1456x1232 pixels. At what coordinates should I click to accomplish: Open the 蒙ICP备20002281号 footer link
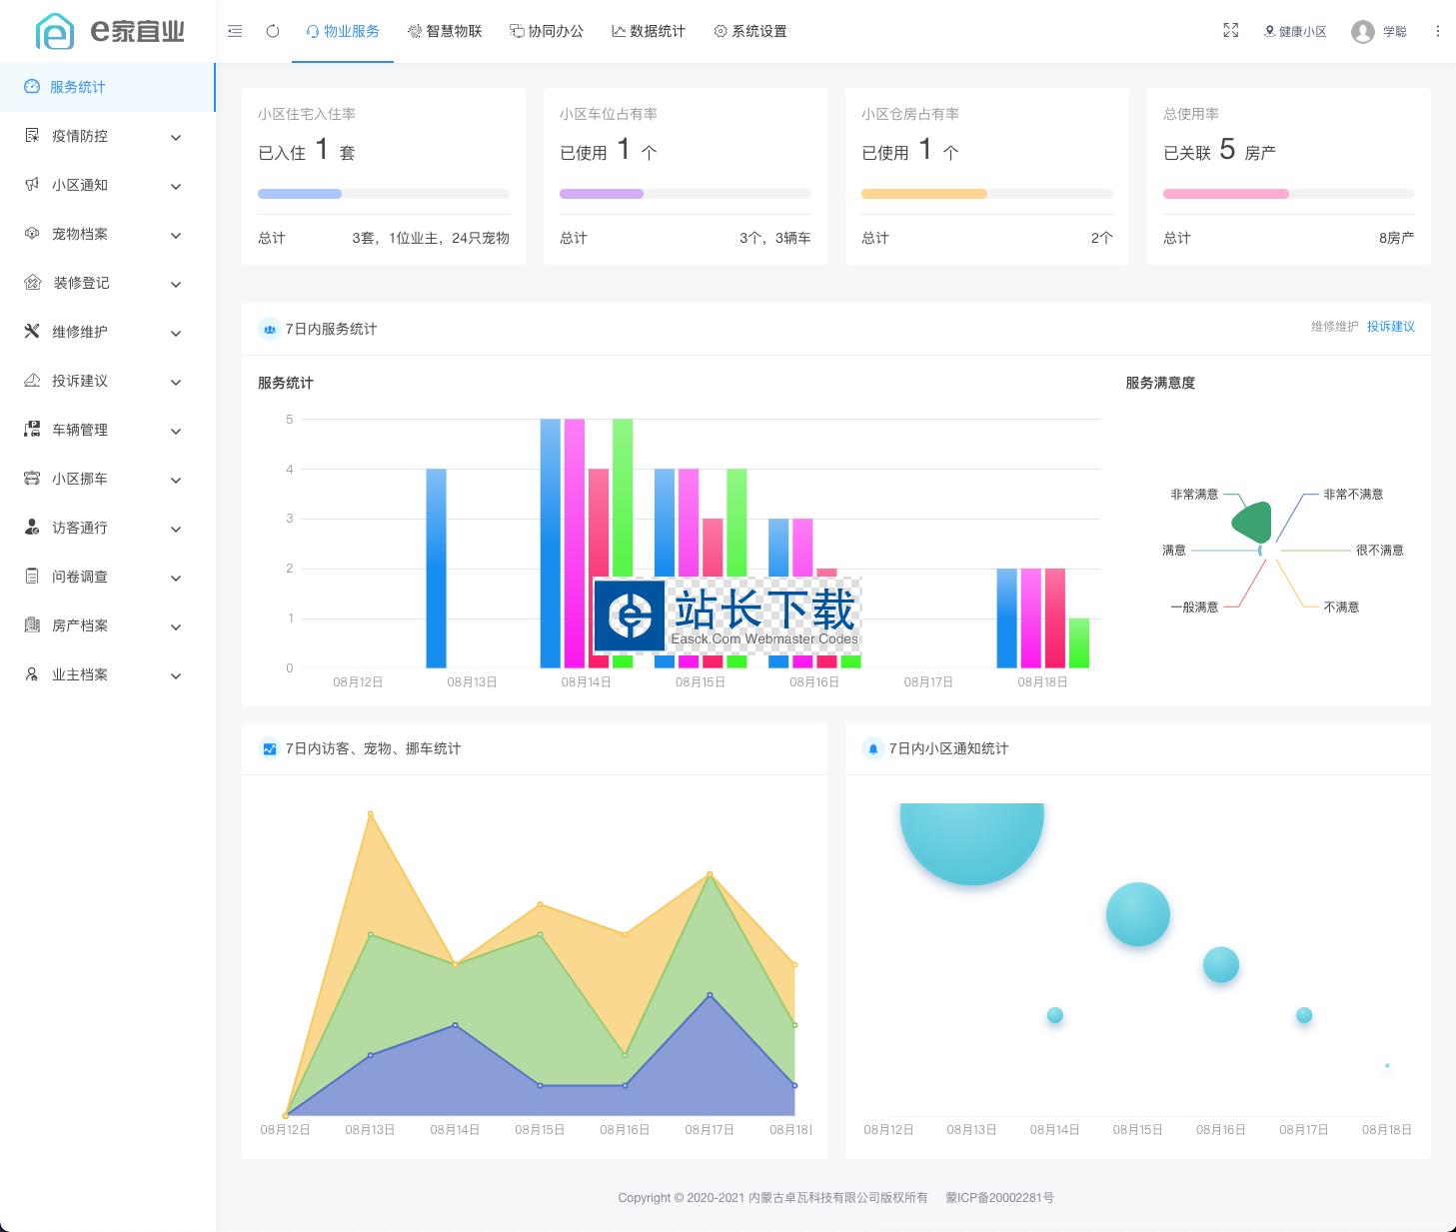point(999,1197)
